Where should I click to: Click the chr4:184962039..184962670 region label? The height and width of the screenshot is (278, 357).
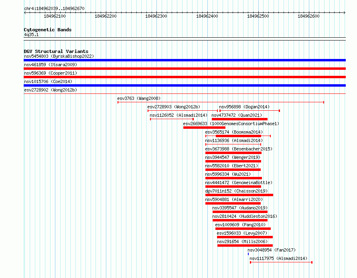click(x=54, y=8)
